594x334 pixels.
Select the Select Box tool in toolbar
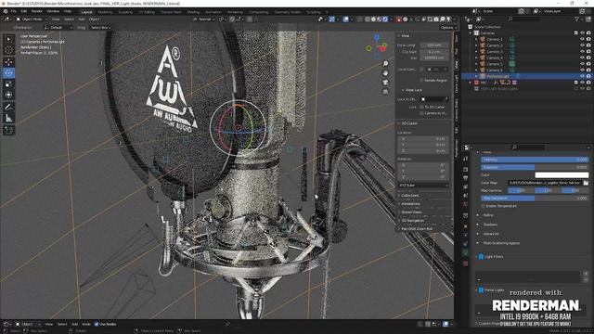point(8,39)
